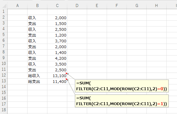
Task: Select row 2 header
Action: tap(4, 17)
